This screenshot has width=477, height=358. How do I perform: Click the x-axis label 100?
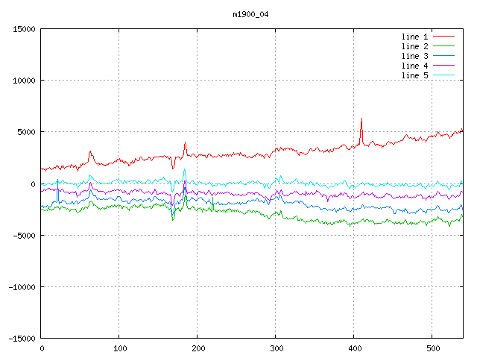[120, 348]
